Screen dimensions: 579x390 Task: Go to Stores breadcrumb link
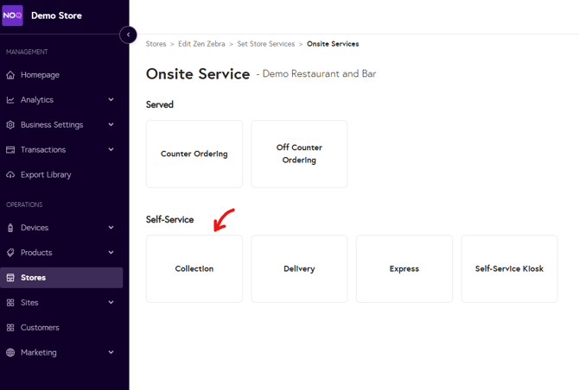pos(156,44)
